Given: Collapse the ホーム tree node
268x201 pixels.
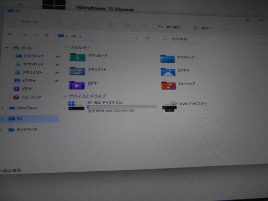Looking at the screenshot, I should point(7,48).
